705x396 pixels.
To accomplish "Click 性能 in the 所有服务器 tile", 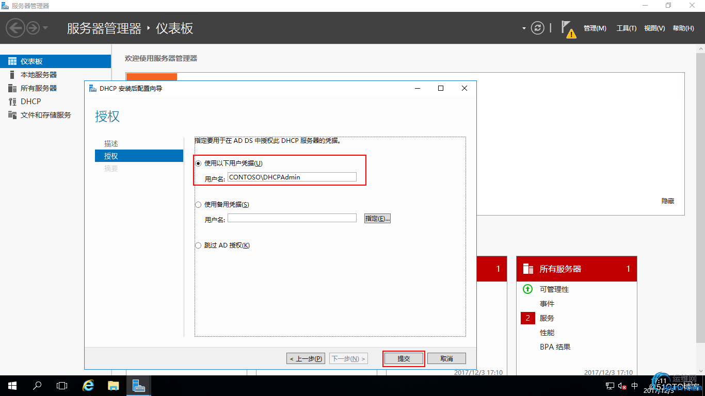I will pos(547,333).
